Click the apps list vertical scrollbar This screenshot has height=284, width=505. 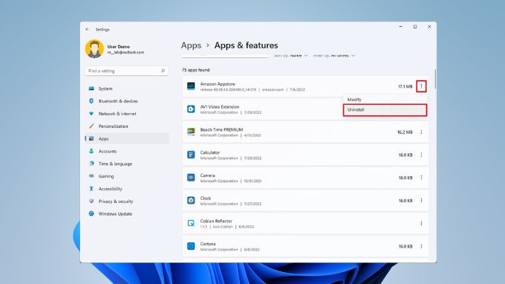click(x=435, y=79)
